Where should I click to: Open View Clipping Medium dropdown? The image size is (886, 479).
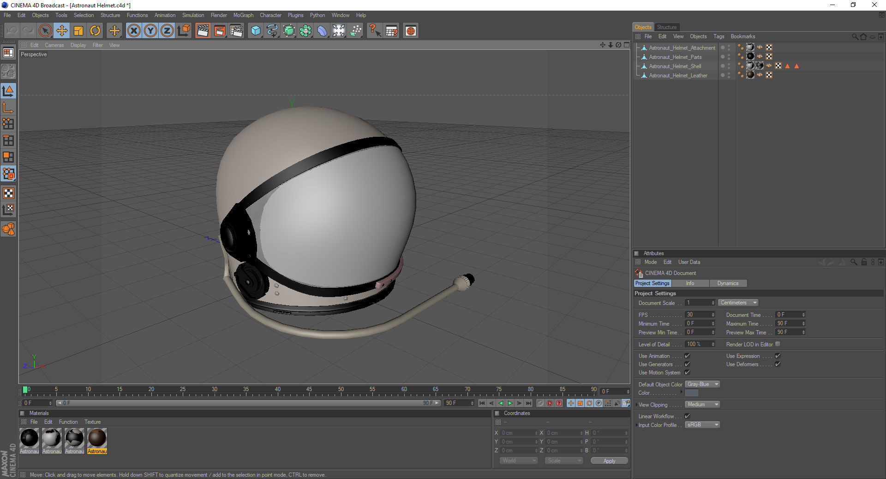(x=702, y=404)
